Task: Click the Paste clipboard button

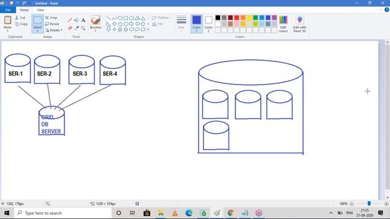Action: (7, 20)
